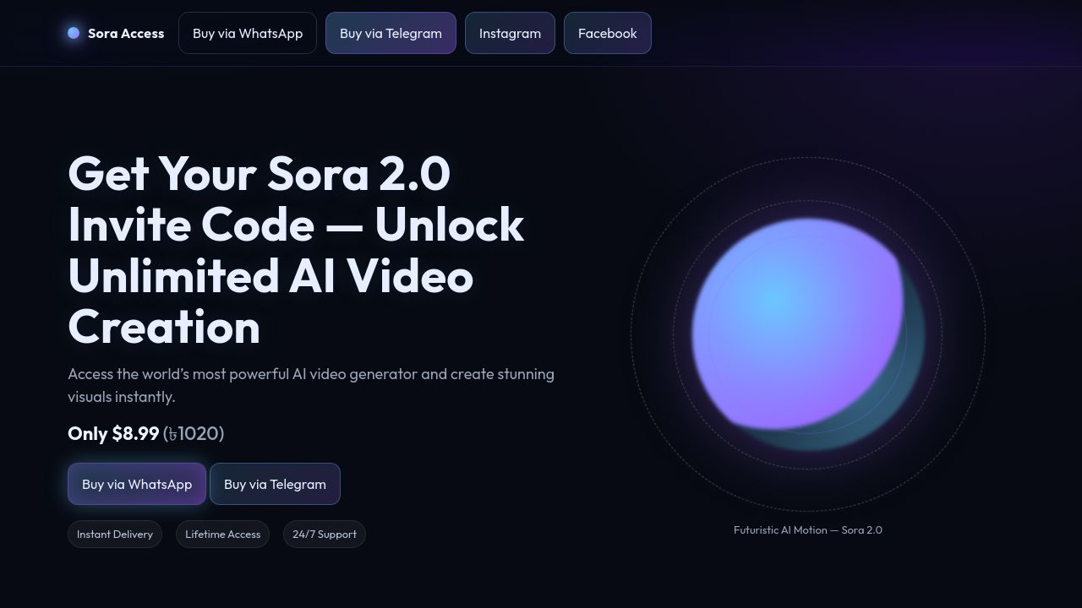Click the glowing blue dot logo

pyautogui.click(x=74, y=33)
